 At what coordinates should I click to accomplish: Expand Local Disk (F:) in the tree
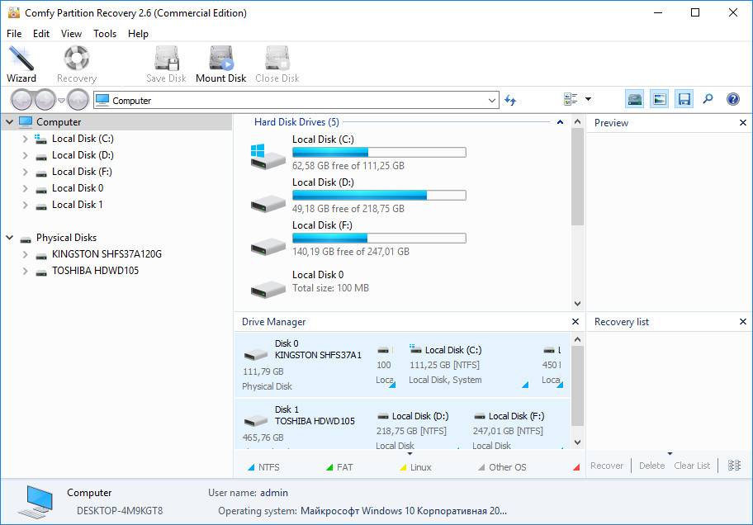(x=25, y=172)
